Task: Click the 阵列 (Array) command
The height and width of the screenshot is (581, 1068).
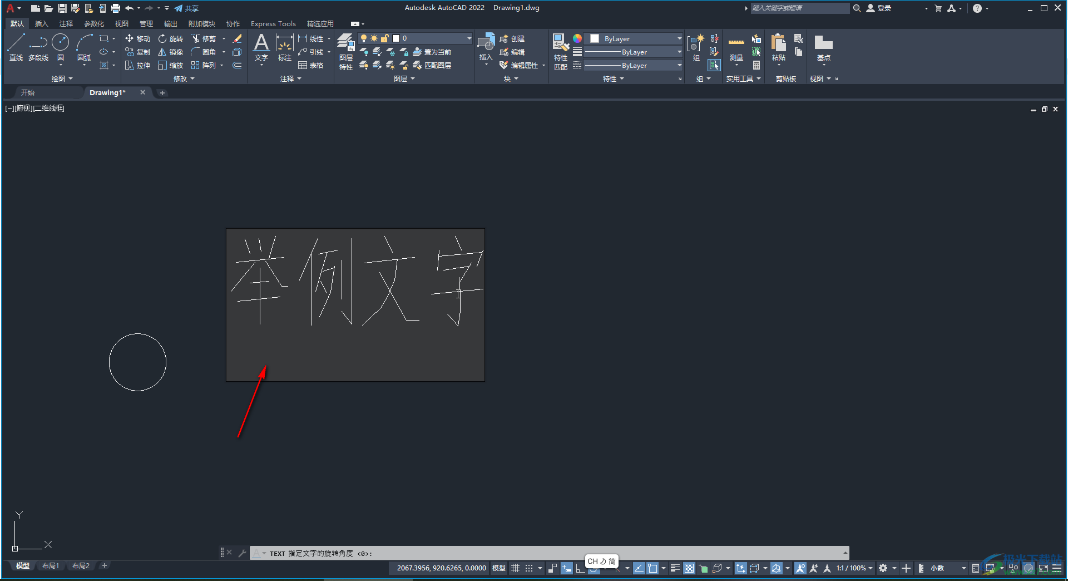Action: (x=204, y=65)
